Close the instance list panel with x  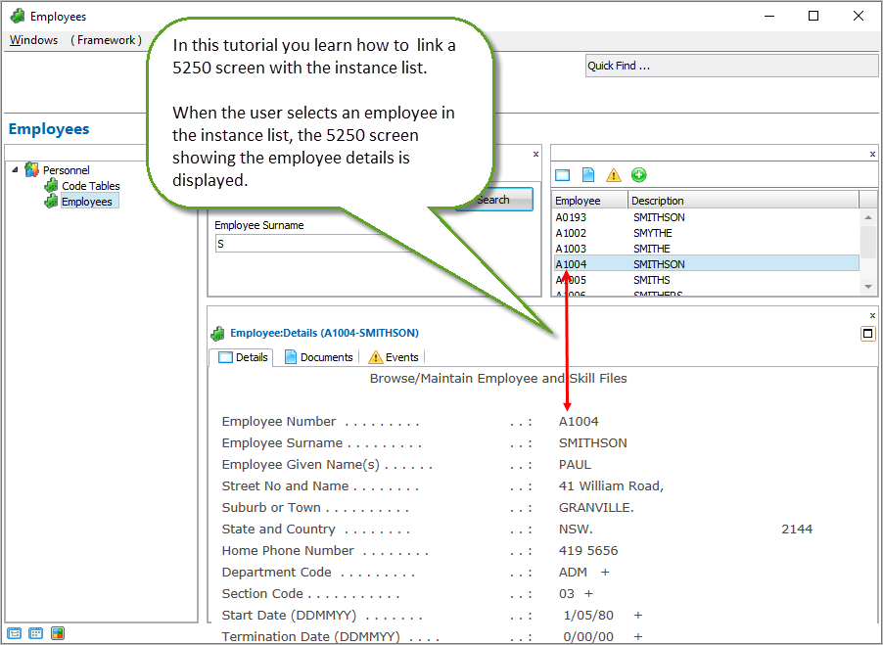(872, 155)
